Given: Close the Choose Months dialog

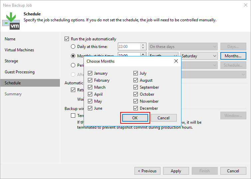Looking at the screenshot, I should (x=176, y=61).
